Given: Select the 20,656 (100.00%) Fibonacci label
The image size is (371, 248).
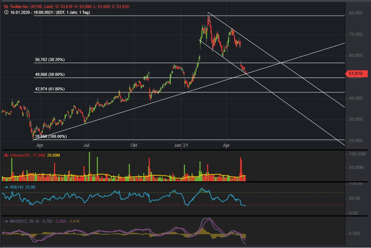Looking at the screenshot, I should click(x=51, y=137).
